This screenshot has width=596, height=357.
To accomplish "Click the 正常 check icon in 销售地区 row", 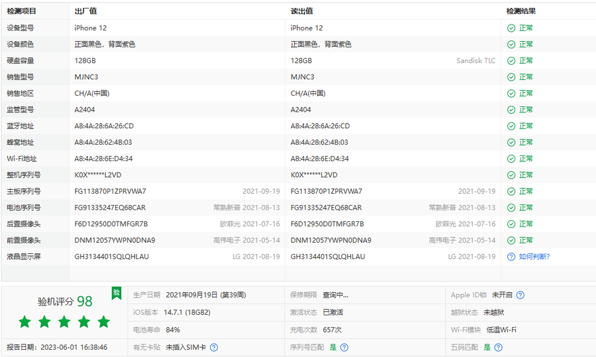I will [511, 93].
